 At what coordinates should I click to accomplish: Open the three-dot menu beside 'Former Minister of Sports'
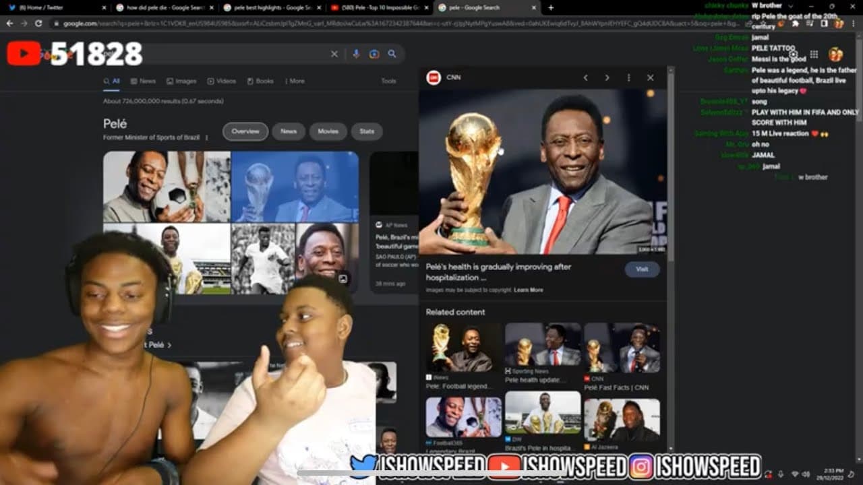pyautogui.click(x=207, y=137)
